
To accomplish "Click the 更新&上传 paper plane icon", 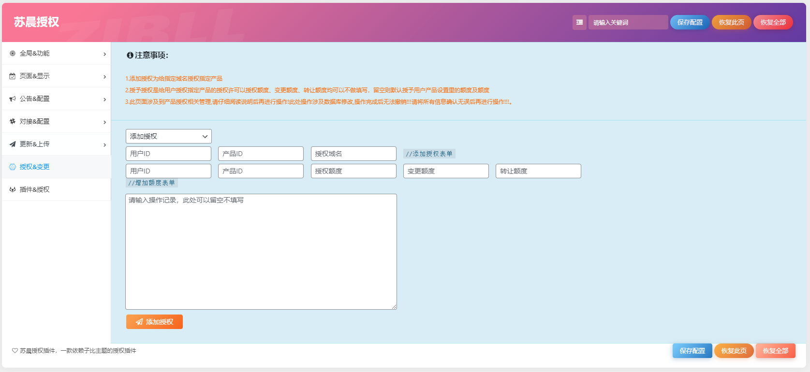I will point(13,144).
